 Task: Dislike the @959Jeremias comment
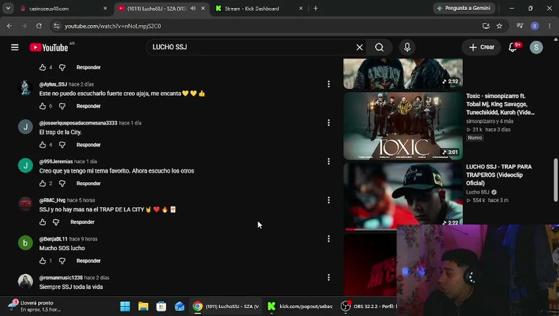62,183
